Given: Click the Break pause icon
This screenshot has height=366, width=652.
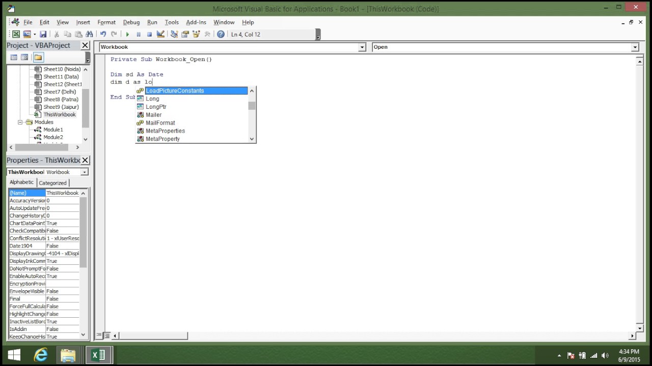Looking at the screenshot, I should [x=138, y=34].
